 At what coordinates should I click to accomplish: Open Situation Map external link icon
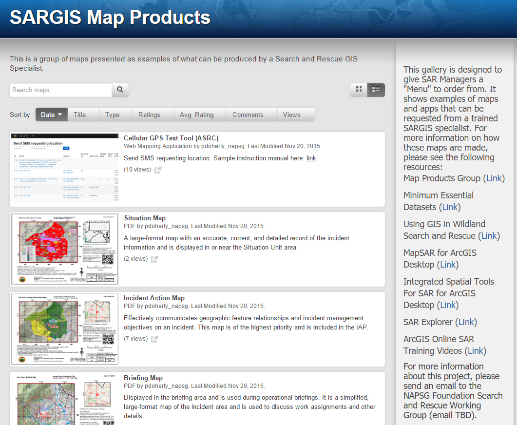[154, 259]
